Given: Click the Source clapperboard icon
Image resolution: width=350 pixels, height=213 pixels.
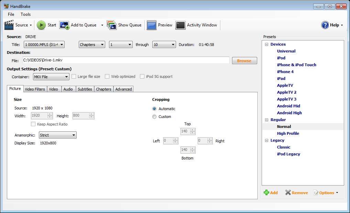Looking at the screenshot, I should click(x=9, y=25).
